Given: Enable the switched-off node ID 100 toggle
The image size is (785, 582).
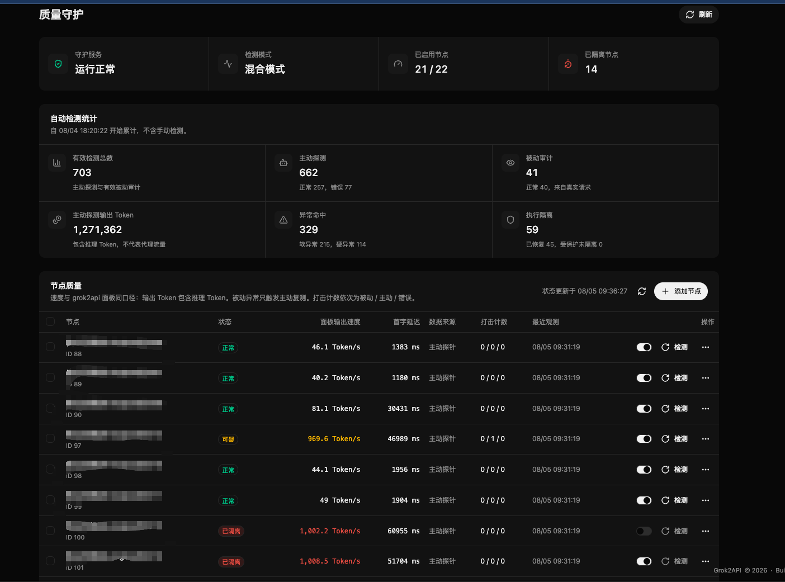Looking at the screenshot, I should click(644, 531).
